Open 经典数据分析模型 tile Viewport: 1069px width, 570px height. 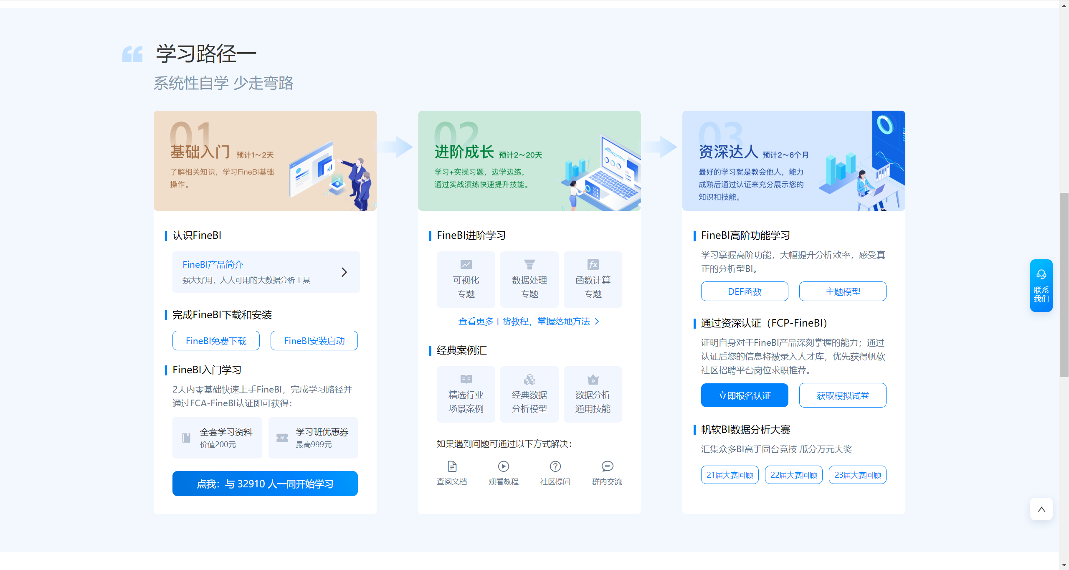coord(529,394)
